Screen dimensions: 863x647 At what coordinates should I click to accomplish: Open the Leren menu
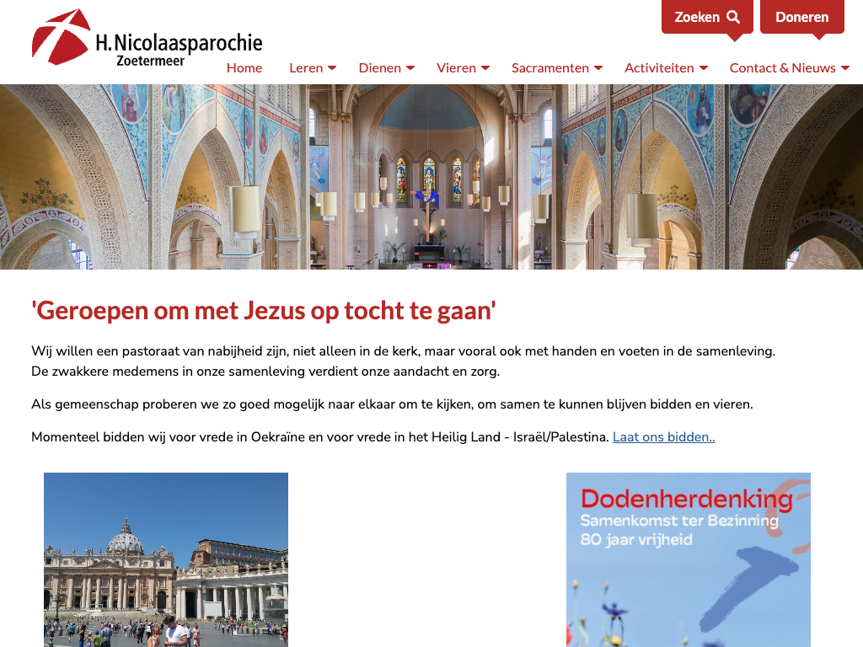pyautogui.click(x=306, y=68)
